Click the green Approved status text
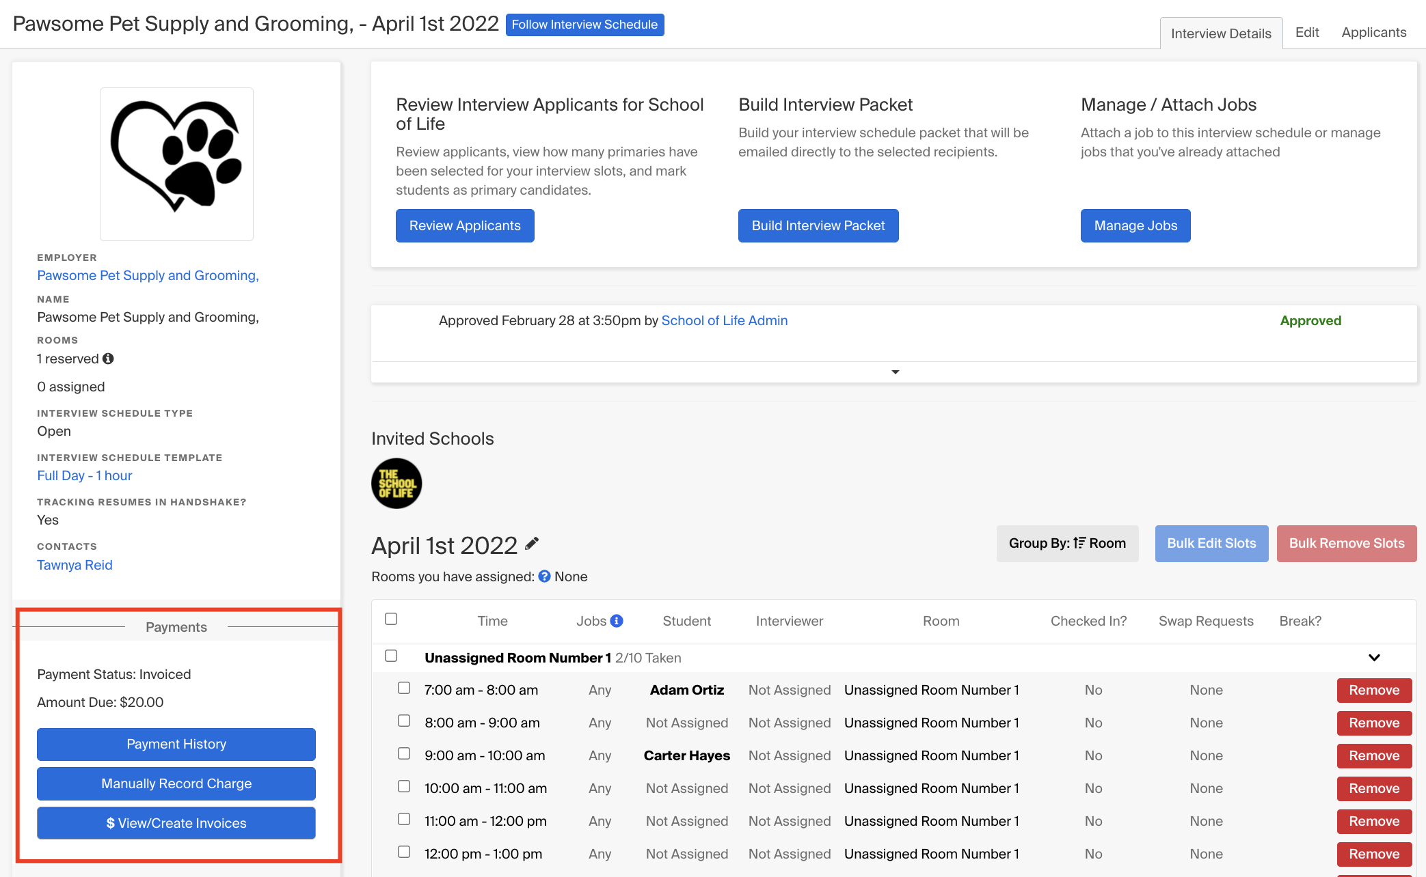 (x=1310, y=320)
